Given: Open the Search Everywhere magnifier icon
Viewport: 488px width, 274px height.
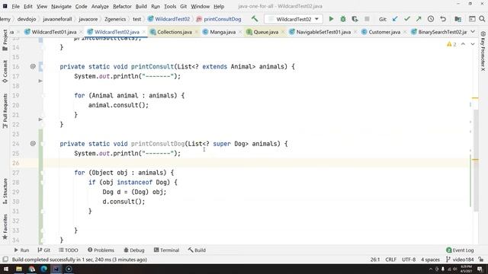Looking at the screenshot, I should click(482, 19).
